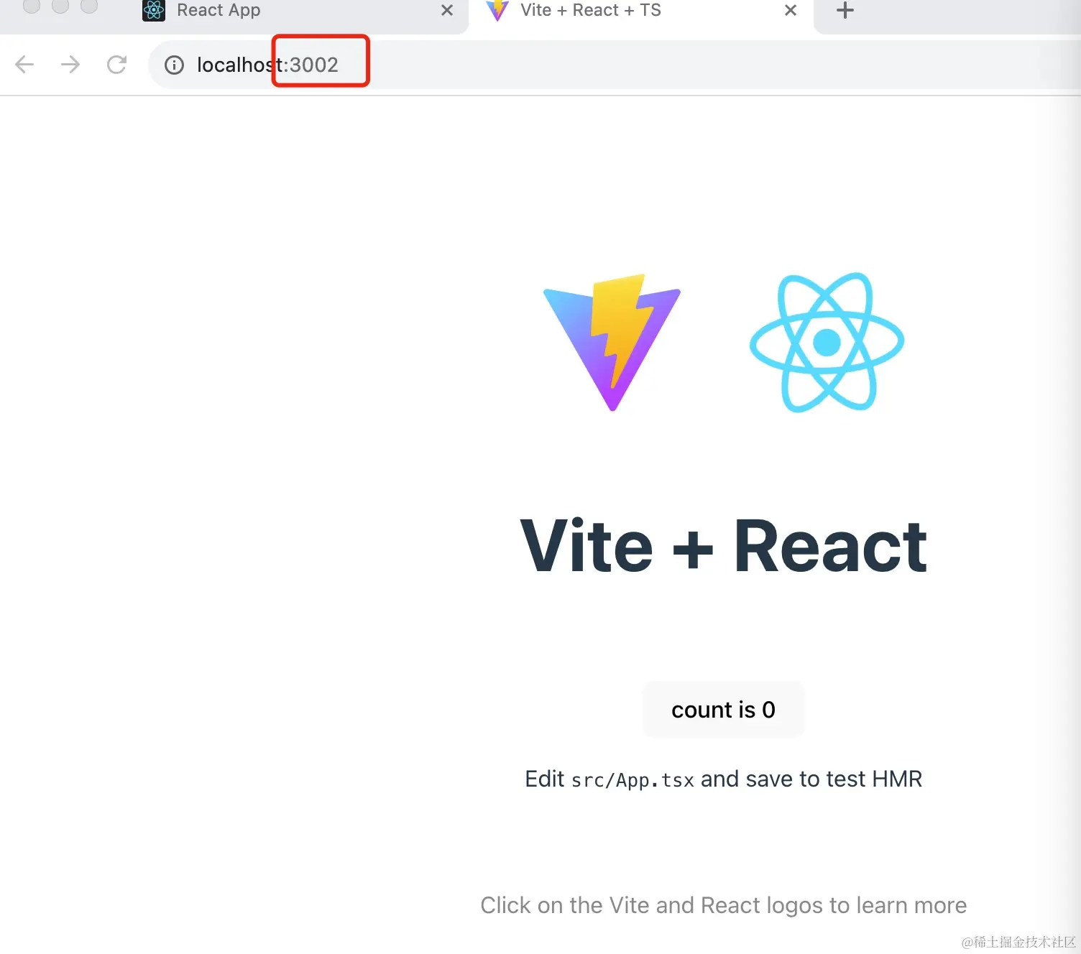Click the React App tab favicon
Screen dimensions: 1081x954
[x=154, y=10]
